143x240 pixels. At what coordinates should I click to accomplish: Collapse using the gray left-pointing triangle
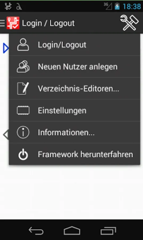[x=6, y=135]
